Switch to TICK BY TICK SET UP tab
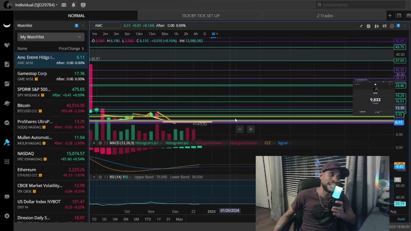The image size is (411, 231). click(201, 15)
